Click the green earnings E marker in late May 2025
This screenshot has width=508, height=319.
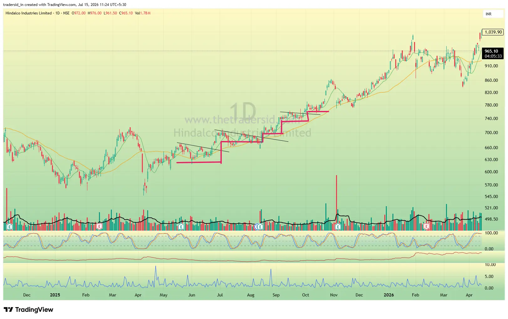(x=181, y=227)
